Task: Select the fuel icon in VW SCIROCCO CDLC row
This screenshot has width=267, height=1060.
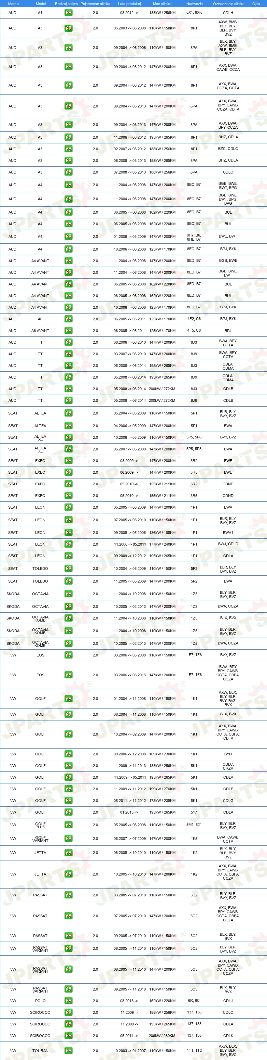Action: pos(68,1012)
